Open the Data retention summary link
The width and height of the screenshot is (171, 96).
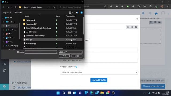tap(152, 81)
